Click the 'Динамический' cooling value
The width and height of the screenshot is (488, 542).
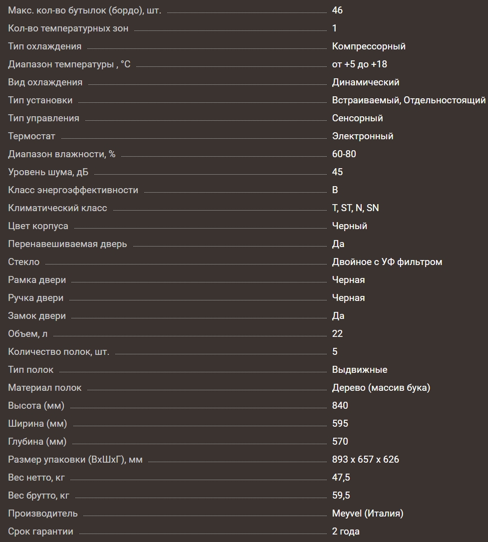click(366, 82)
